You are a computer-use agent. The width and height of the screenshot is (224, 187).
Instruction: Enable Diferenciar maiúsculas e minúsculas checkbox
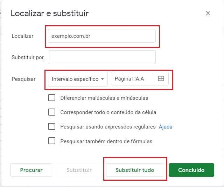tap(52, 98)
